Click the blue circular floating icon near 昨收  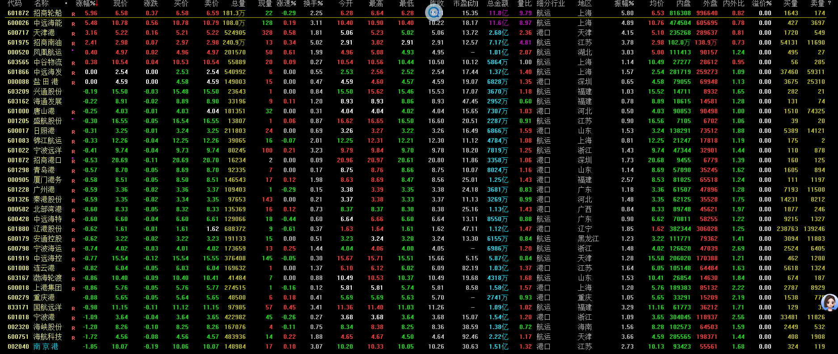434,12
